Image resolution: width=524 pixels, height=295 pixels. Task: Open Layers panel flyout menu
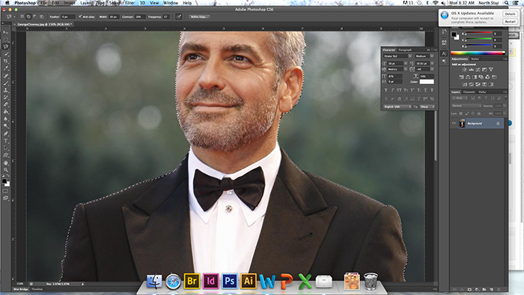point(505,92)
